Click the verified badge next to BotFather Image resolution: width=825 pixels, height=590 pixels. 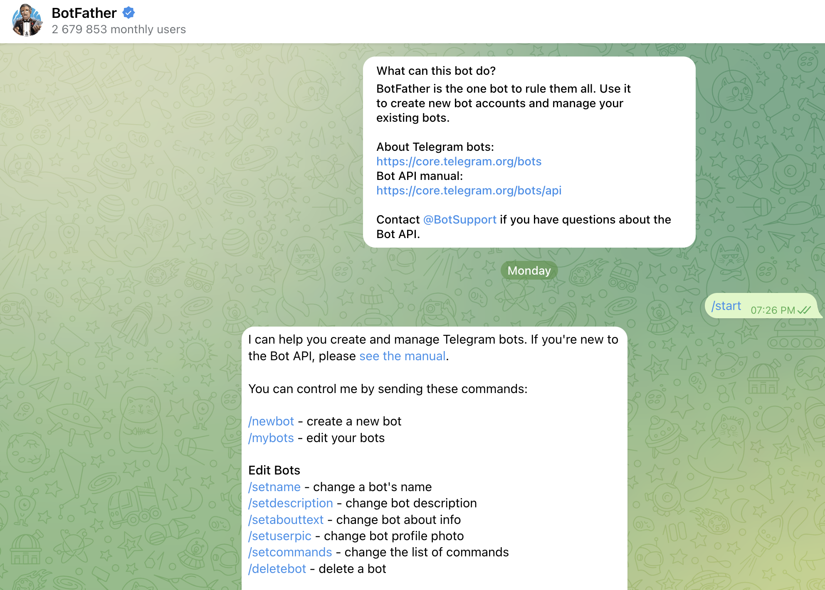(128, 13)
